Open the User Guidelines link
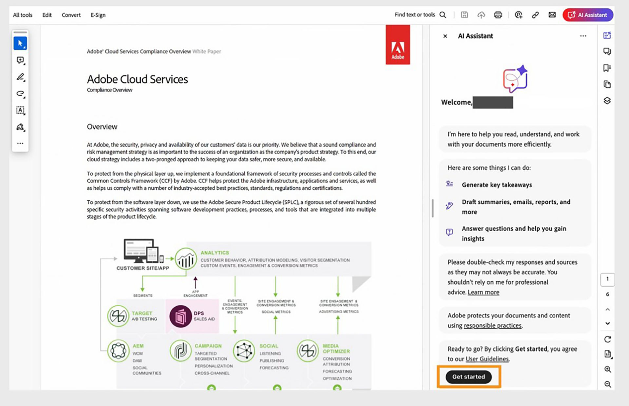 (x=487, y=359)
